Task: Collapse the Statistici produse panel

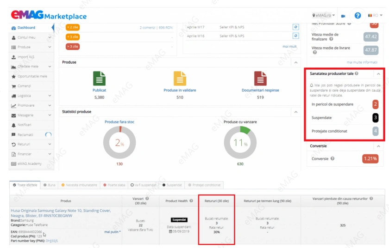Action: click(x=295, y=112)
